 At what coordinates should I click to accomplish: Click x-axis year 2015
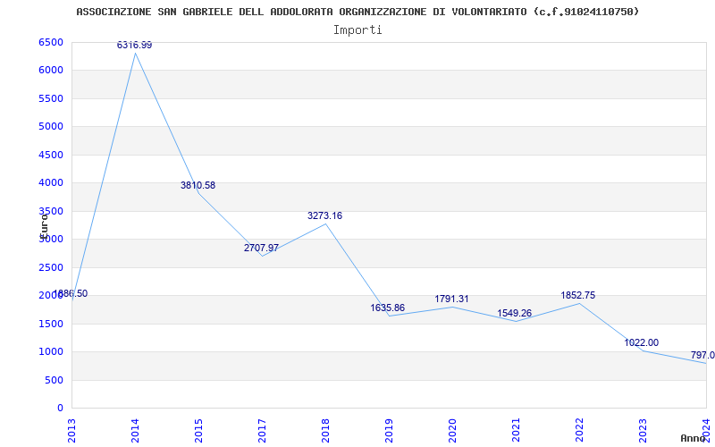pyautogui.click(x=198, y=430)
